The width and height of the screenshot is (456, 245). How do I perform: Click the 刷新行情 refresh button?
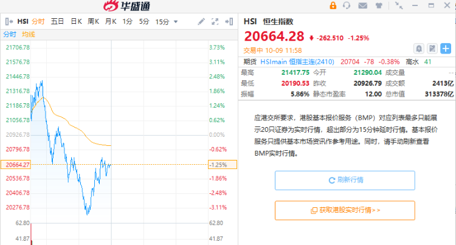click(x=345, y=180)
